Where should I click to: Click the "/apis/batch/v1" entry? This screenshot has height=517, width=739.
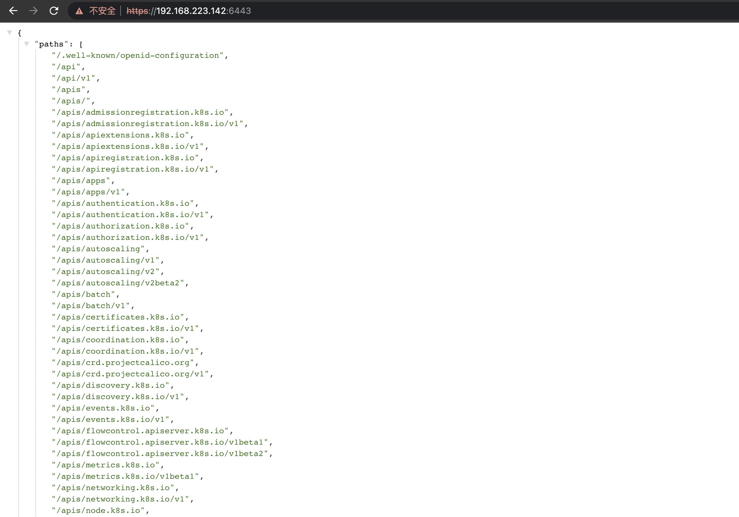tap(91, 306)
